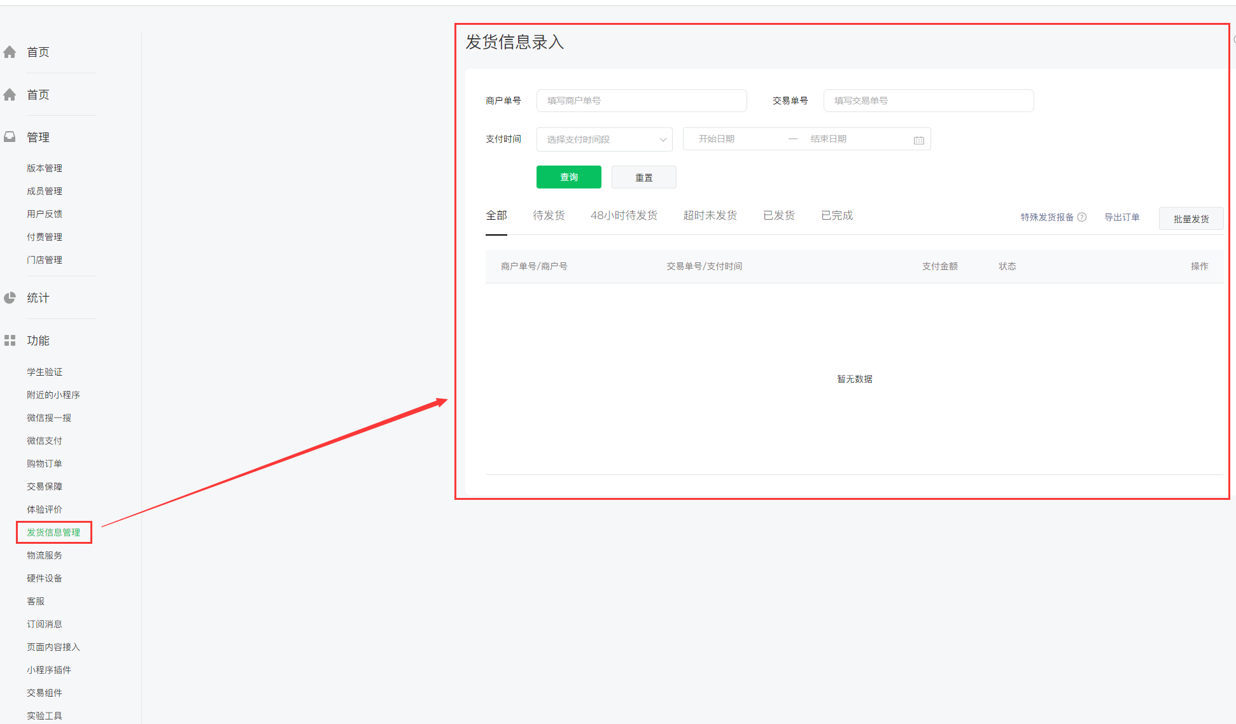Open 物流服务 in the sidebar menu
The height and width of the screenshot is (724, 1236).
pyautogui.click(x=45, y=555)
